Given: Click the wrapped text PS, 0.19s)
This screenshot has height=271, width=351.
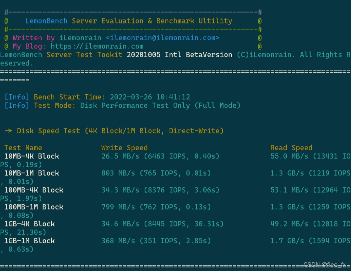Looking at the screenshot, I should (21, 165).
